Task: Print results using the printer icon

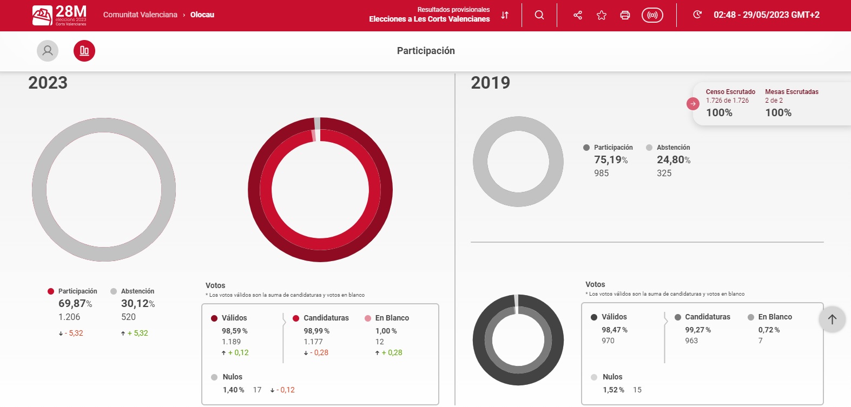Action: point(625,15)
